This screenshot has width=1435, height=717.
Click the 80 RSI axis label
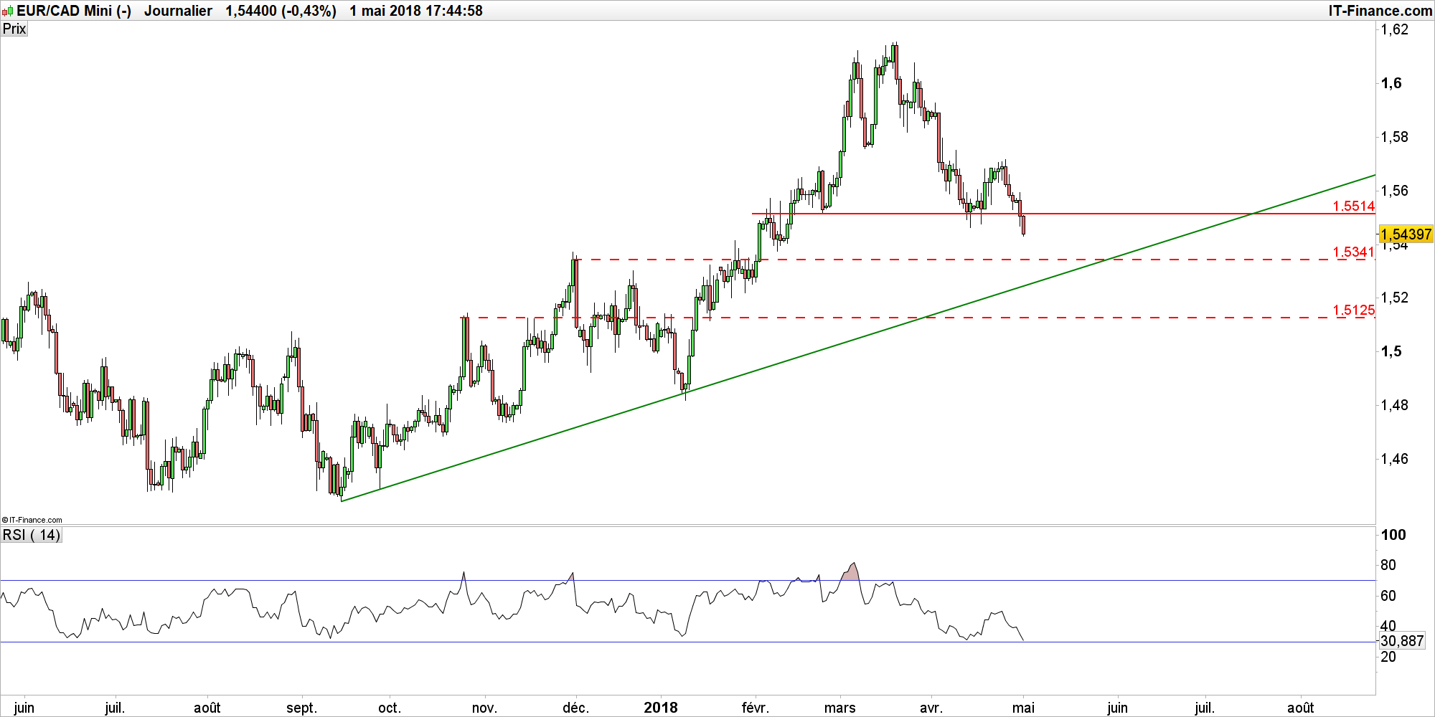point(1388,565)
